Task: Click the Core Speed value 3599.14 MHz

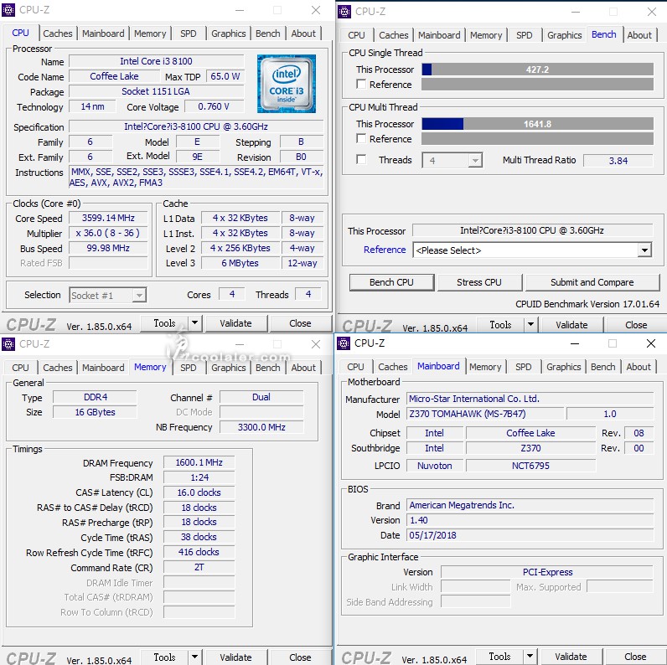Action: (108, 218)
